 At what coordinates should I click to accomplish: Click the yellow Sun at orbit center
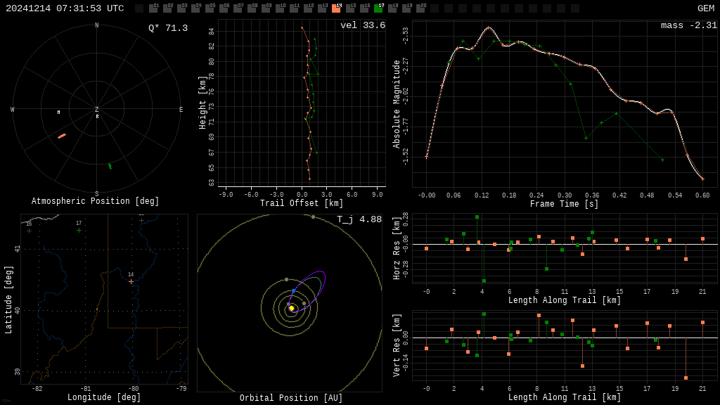click(x=292, y=308)
